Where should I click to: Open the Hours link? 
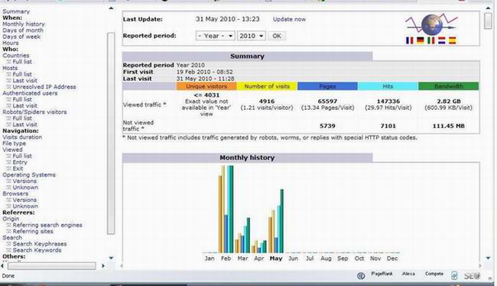[11, 43]
